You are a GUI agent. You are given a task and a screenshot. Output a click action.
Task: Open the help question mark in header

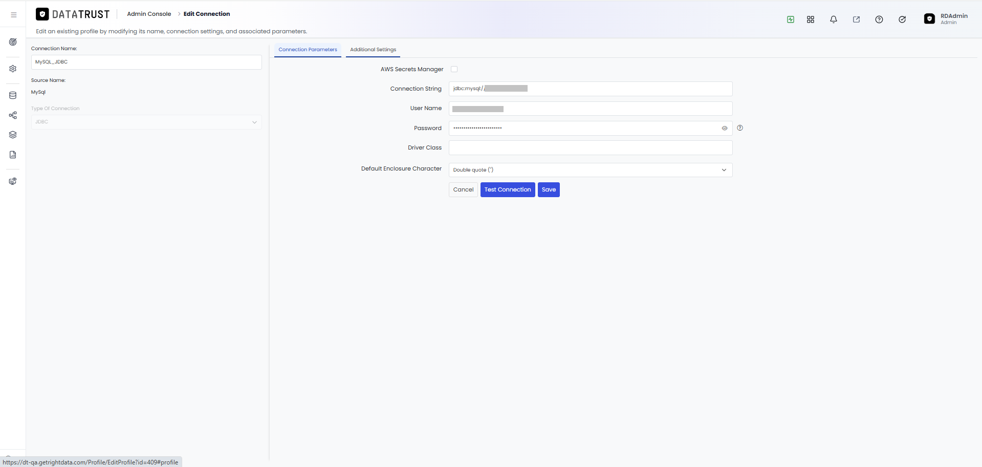pos(879,19)
